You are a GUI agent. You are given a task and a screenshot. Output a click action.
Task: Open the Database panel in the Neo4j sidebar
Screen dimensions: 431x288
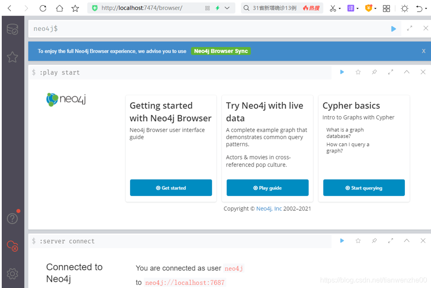click(x=12, y=29)
